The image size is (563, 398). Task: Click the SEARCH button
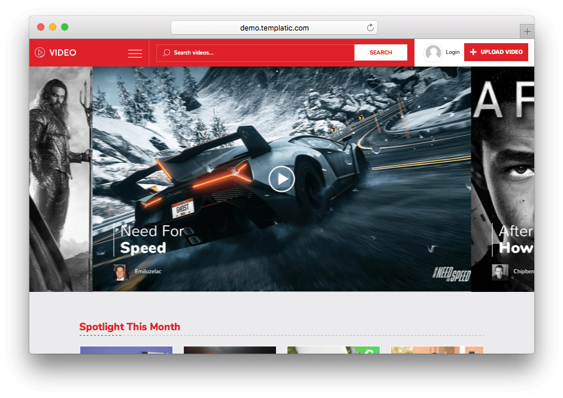point(380,52)
